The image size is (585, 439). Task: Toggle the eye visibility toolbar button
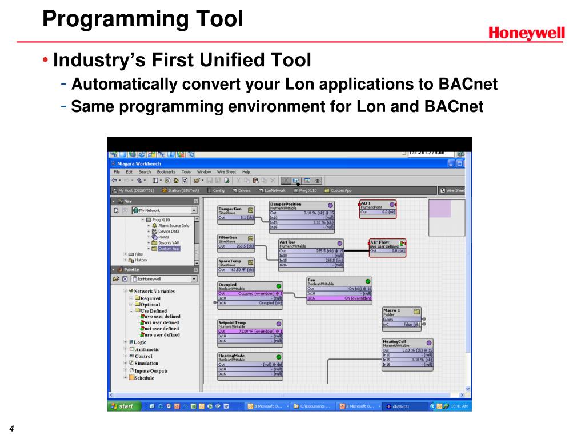click(x=318, y=181)
